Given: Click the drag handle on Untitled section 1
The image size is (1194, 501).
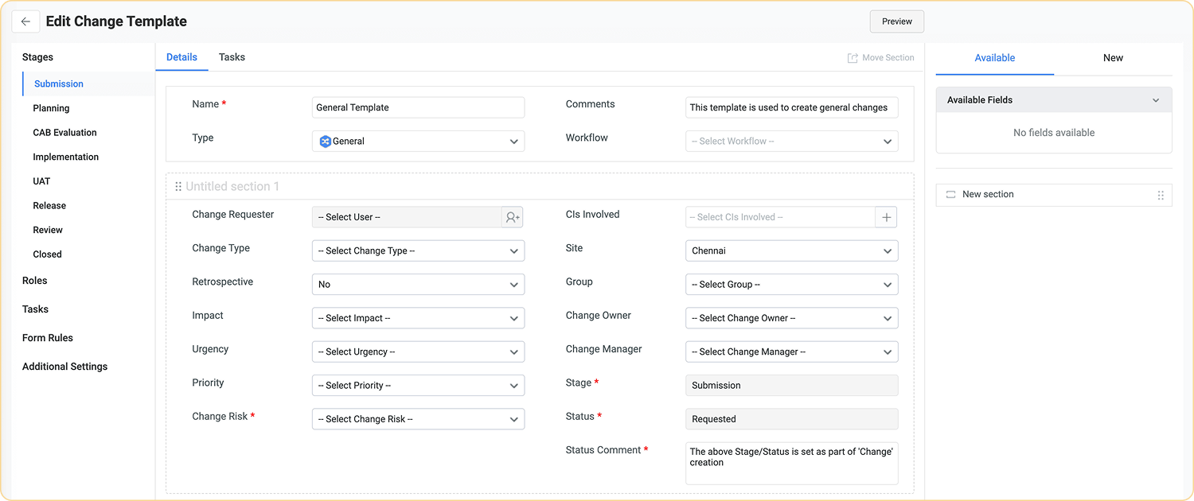Looking at the screenshot, I should coord(178,186).
